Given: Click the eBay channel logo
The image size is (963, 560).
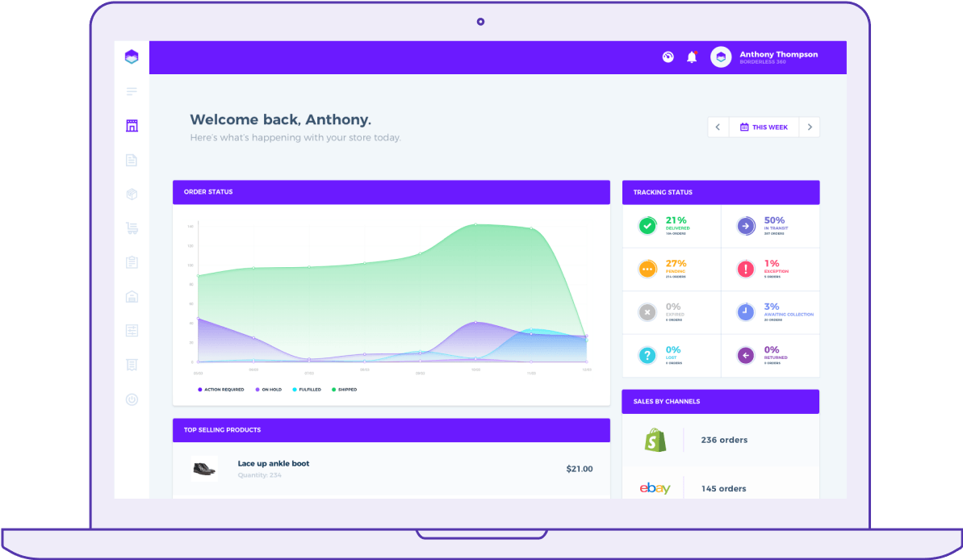Looking at the screenshot, I should 654,487.
